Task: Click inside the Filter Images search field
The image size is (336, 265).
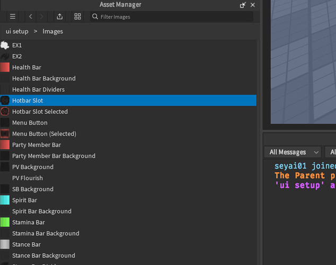Action: (170, 17)
